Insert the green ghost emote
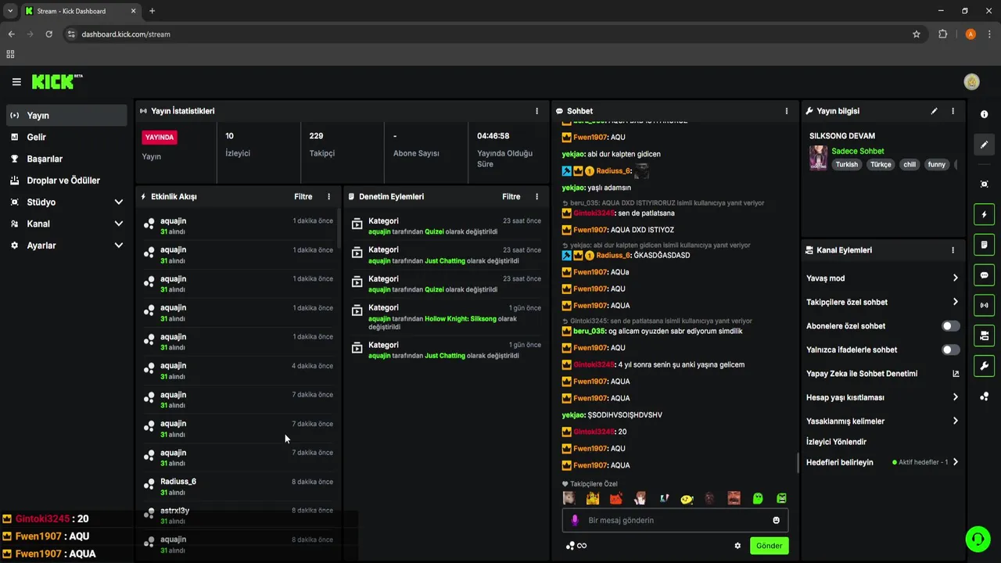Screen dimensions: 1001x563 pyautogui.click(x=757, y=498)
